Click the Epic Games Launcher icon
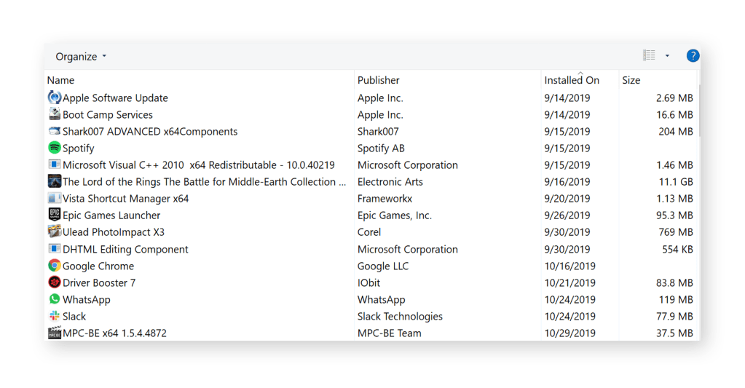 [54, 215]
